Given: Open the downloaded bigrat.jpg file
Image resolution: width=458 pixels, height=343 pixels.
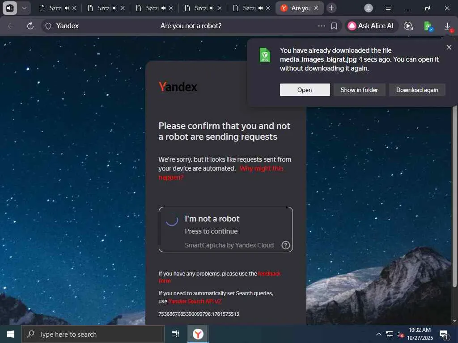Looking at the screenshot, I should (305, 90).
